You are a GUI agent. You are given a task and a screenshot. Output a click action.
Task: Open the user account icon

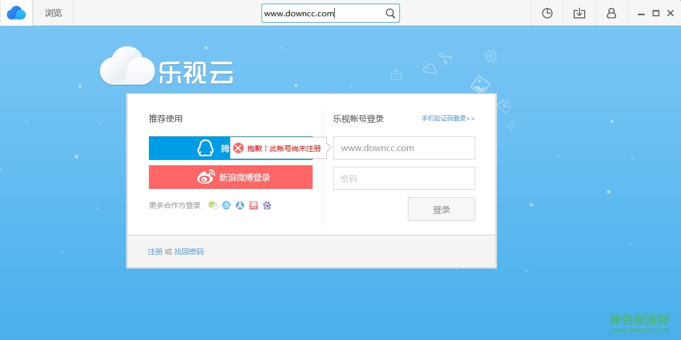612,13
